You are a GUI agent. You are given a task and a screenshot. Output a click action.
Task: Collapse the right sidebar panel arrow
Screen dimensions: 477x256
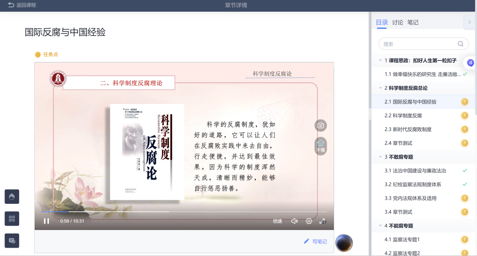[469, 22]
